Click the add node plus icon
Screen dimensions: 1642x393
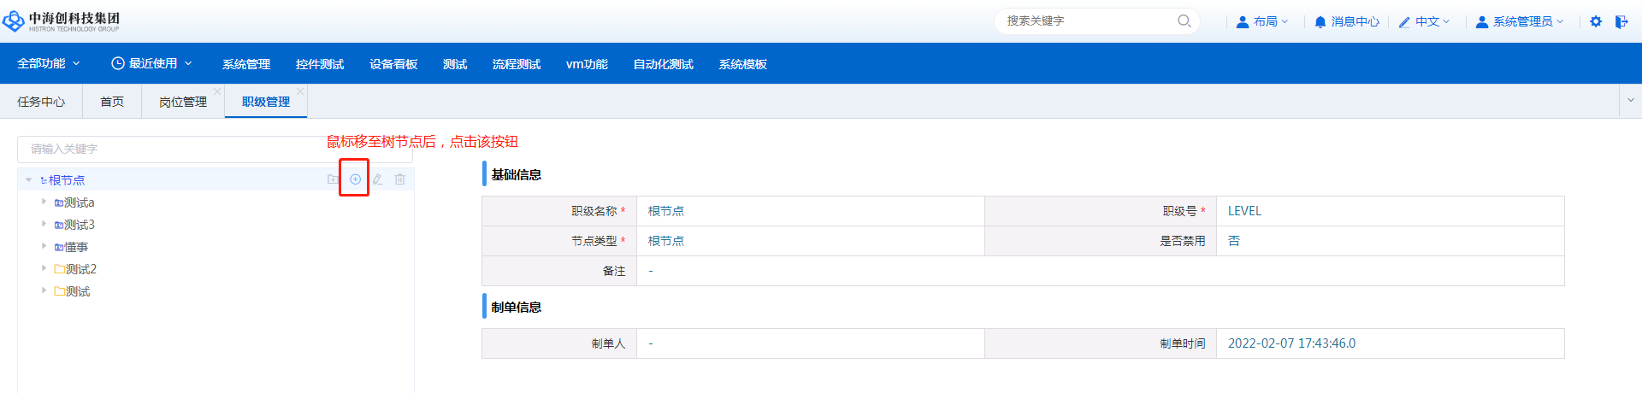point(355,179)
